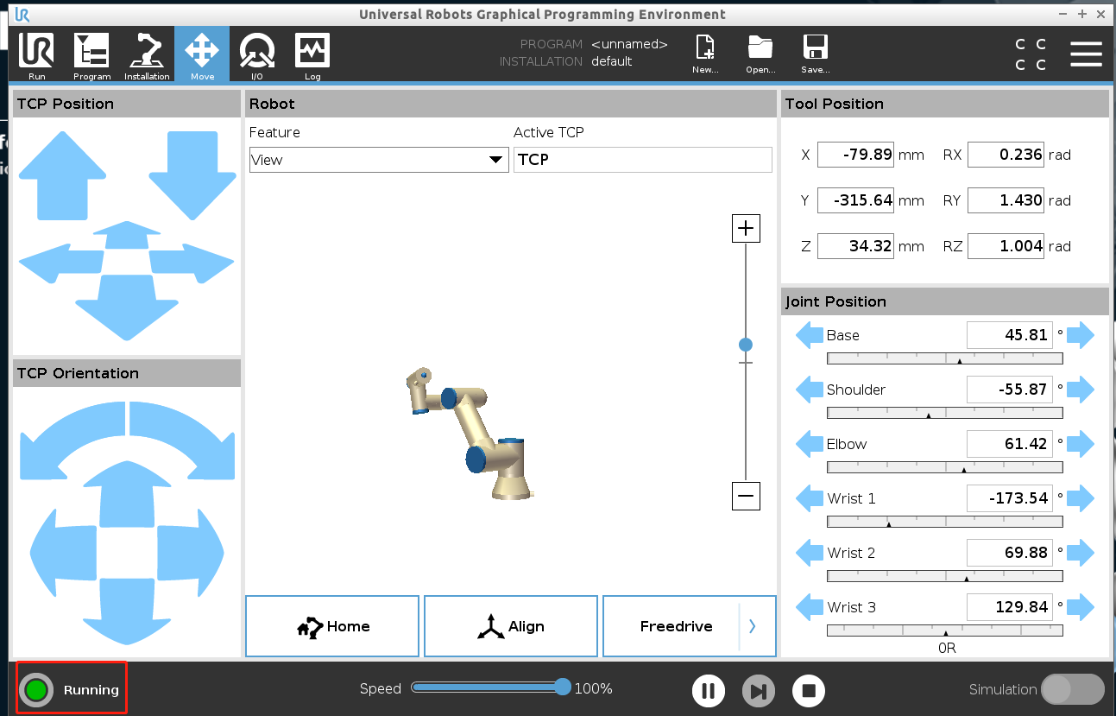Click the Base joint angle value 45.81

pyautogui.click(x=1010, y=335)
